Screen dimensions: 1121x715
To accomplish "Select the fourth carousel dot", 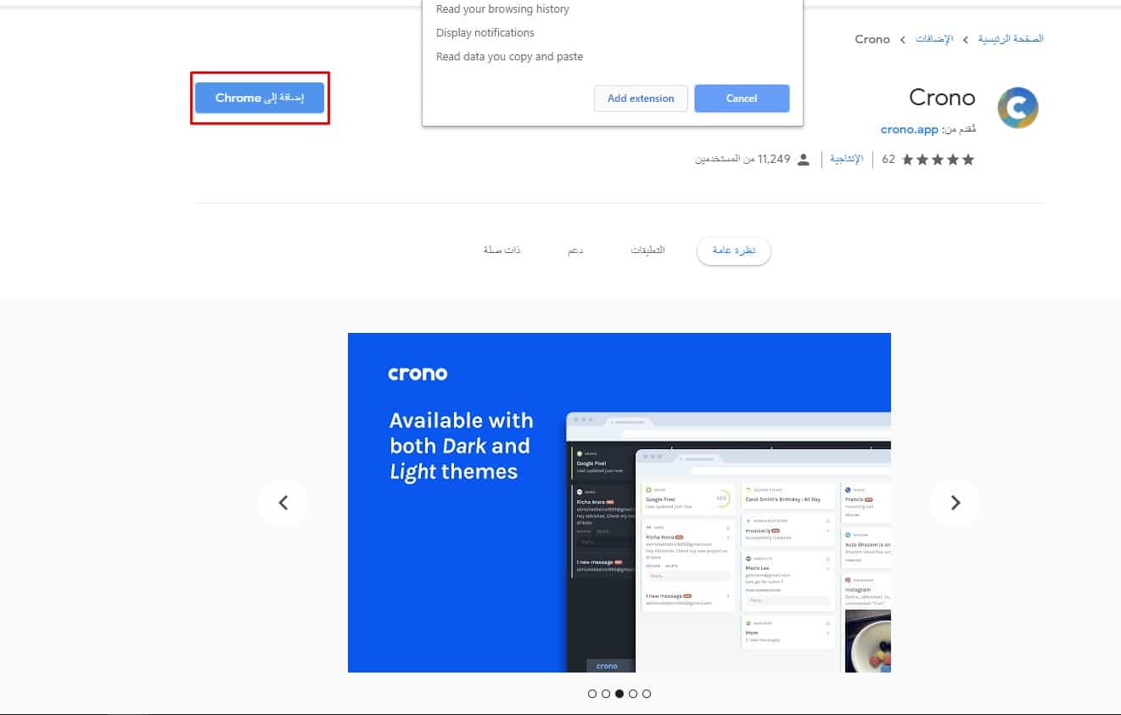I will click(x=633, y=694).
